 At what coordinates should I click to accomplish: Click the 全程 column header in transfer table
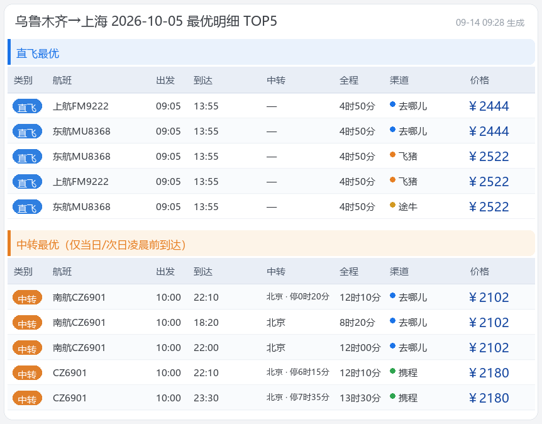[349, 272]
